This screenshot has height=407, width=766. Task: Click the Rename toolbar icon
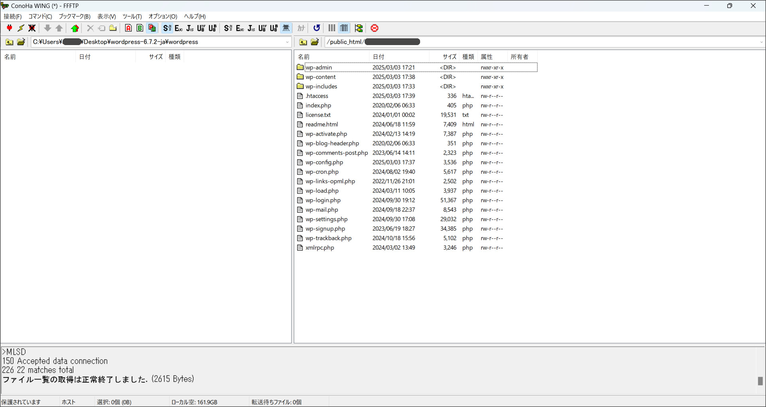tap(102, 28)
